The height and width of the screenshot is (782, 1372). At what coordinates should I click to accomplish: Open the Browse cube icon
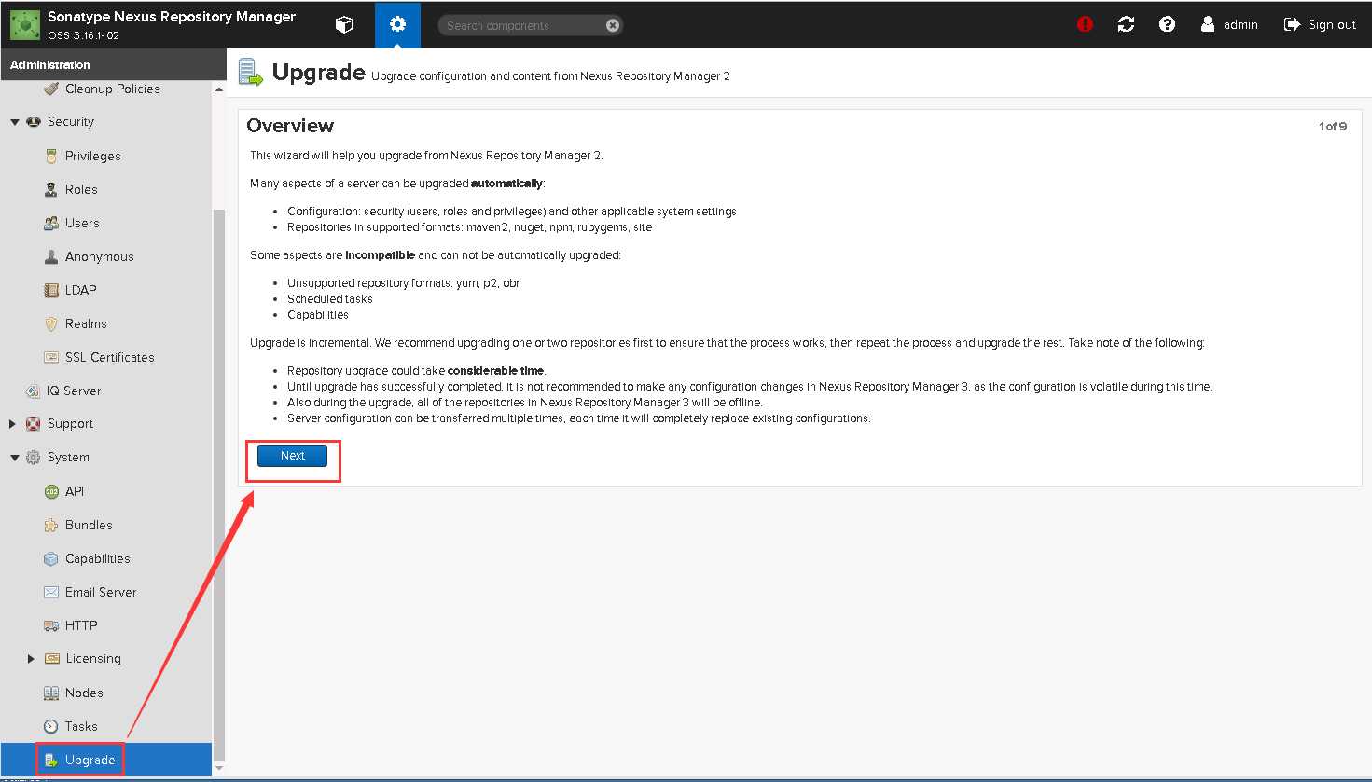[344, 25]
